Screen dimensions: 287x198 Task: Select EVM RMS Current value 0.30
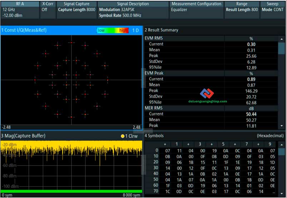pyautogui.click(x=251, y=44)
